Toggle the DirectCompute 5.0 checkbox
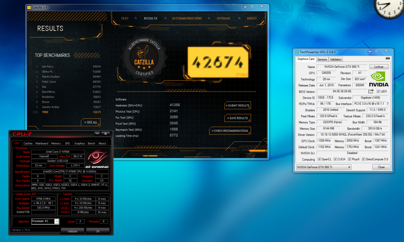This screenshot has width=404, height=242. (363, 159)
